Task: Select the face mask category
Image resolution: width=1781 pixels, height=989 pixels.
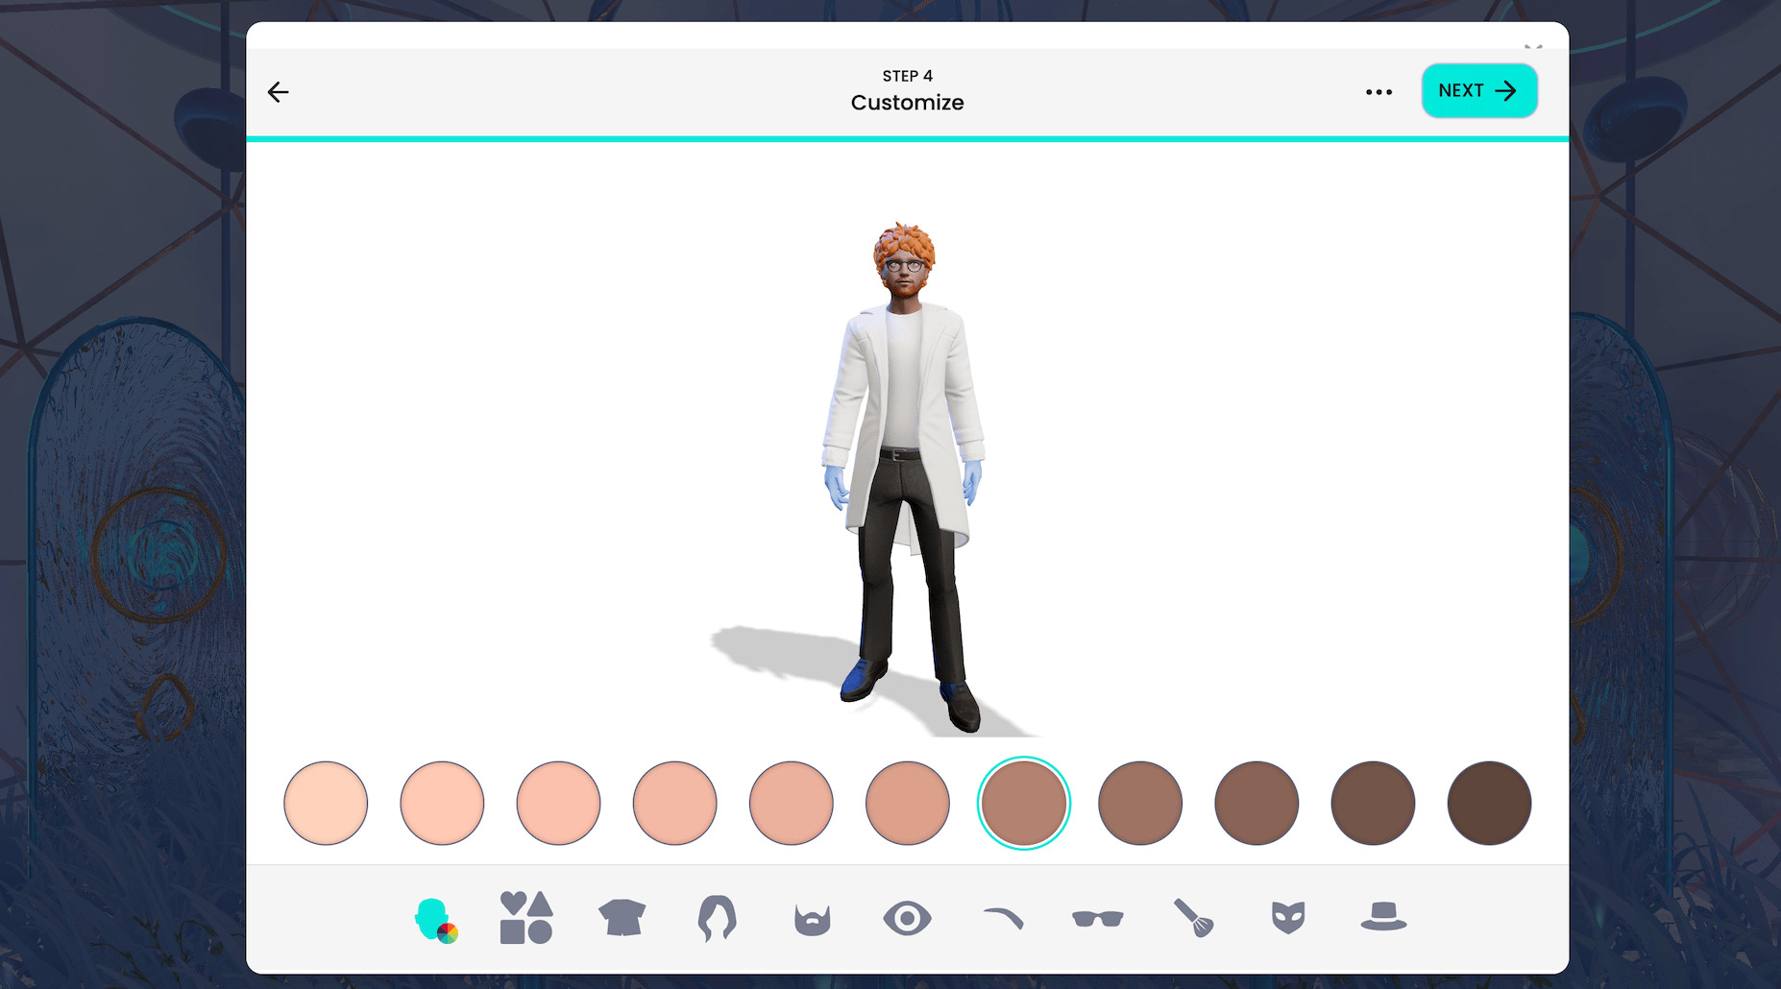Action: pyautogui.click(x=1286, y=920)
